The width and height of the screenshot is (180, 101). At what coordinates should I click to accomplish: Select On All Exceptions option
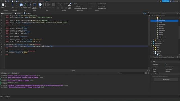[x=78, y=6]
